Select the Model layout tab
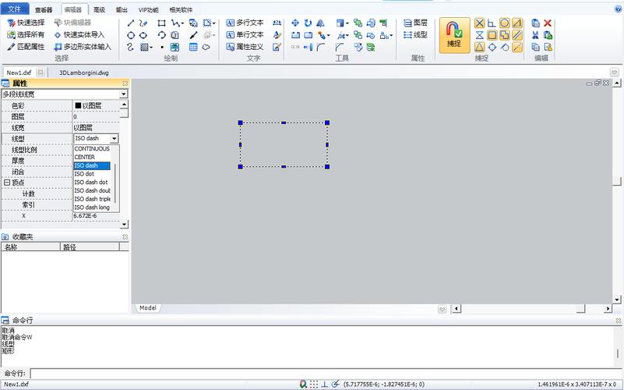This screenshot has height=390, width=624. pos(148,308)
